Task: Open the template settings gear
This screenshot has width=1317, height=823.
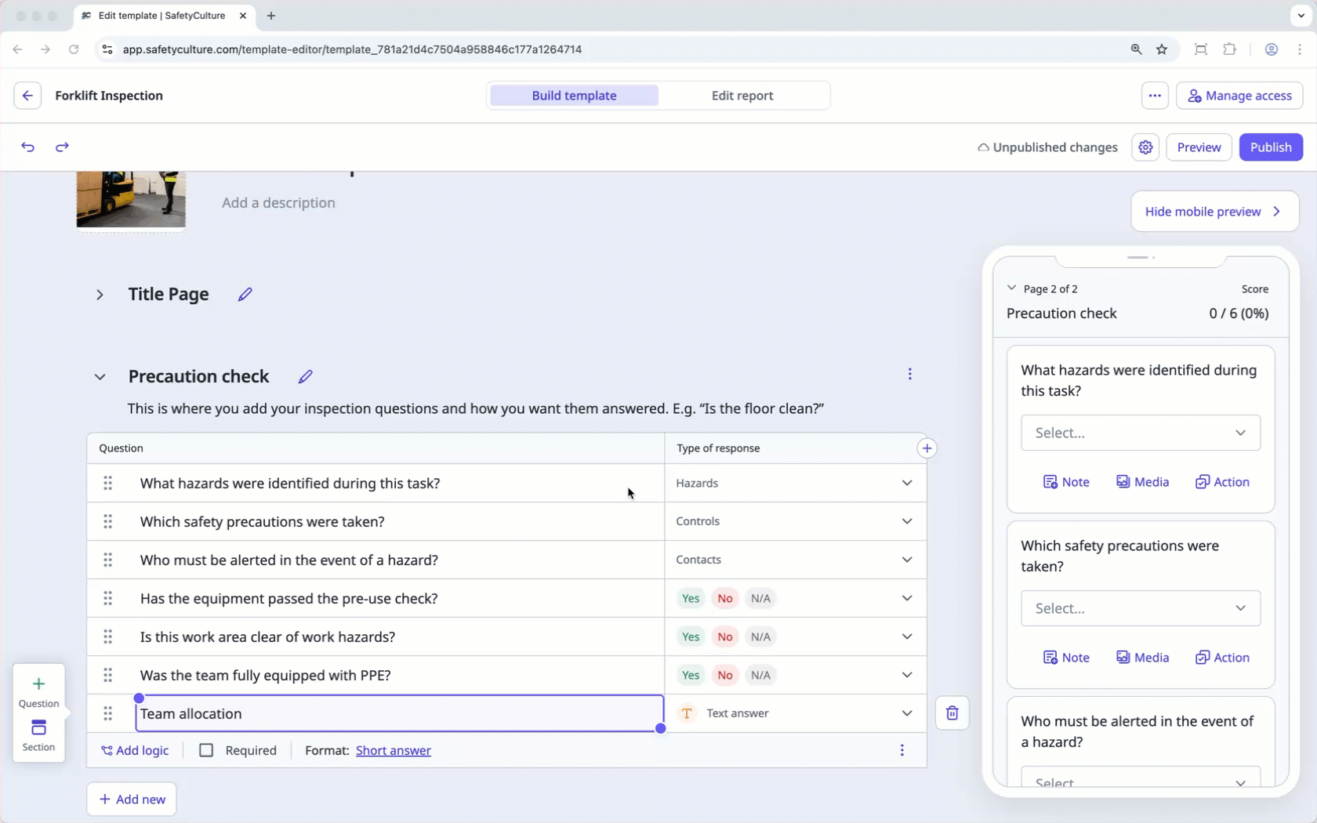Action: click(1145, 147)
